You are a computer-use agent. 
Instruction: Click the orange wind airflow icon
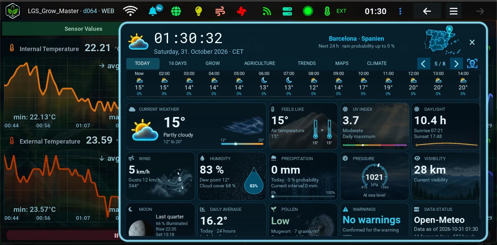pyautogui.click(x=220, y=11)
